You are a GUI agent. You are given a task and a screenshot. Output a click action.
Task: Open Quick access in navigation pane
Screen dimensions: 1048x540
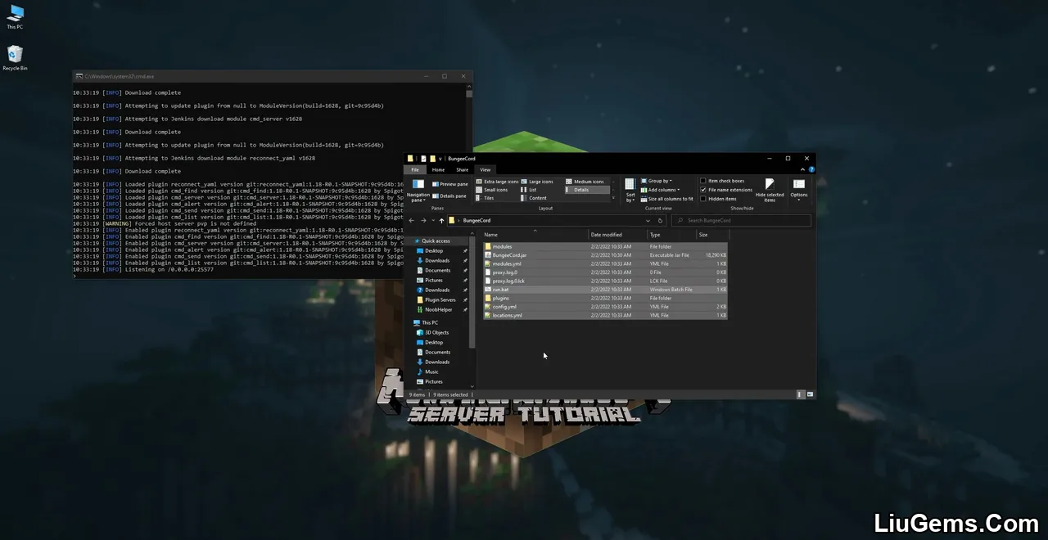click(x=436, y=241)
